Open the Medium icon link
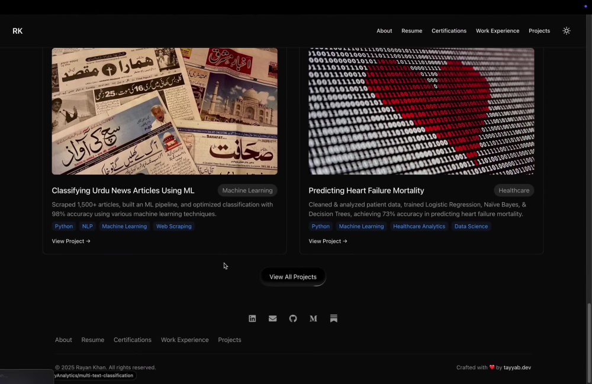The image size is (592, 384). point(313,318)
